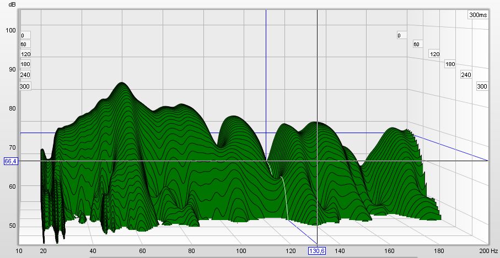Click the 180 label on receding time axis

(x=450, y=64)
